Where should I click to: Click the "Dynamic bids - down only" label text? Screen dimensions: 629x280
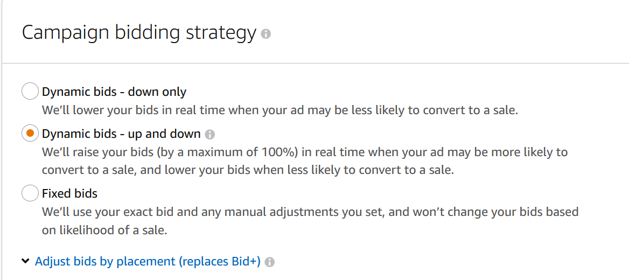coord(114,92)
